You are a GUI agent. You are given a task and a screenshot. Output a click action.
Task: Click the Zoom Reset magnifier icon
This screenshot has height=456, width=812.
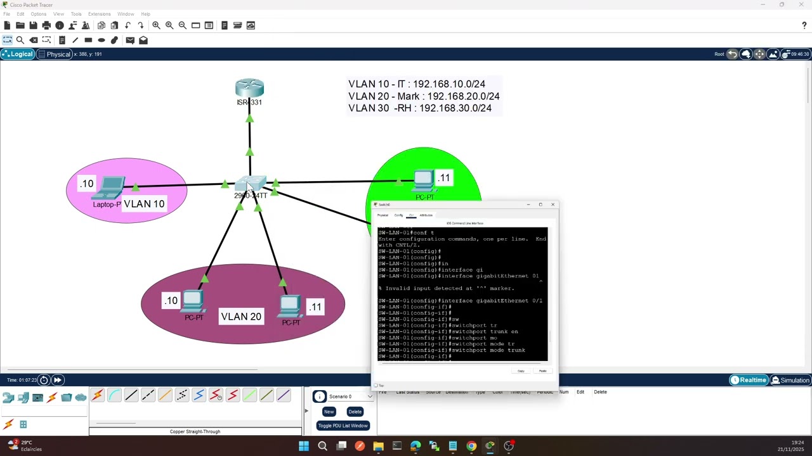169,25
